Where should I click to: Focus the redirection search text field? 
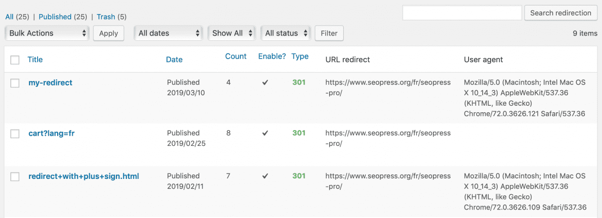[x=462, y=13]
